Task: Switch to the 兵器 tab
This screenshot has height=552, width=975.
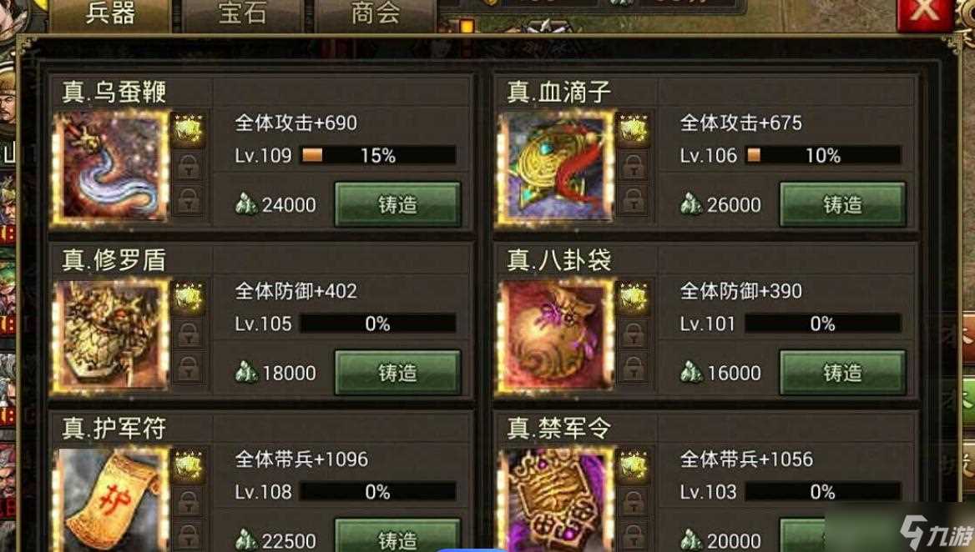Action: coord(111,15)
